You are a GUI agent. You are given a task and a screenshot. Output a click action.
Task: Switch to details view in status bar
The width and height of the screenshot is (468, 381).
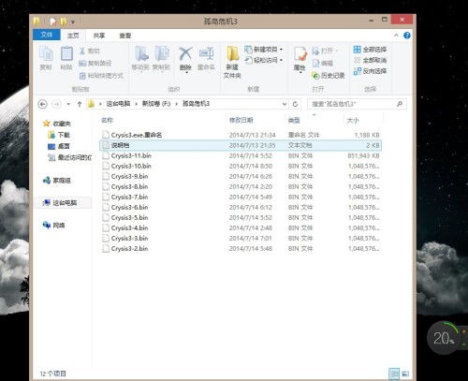point(394,374)
